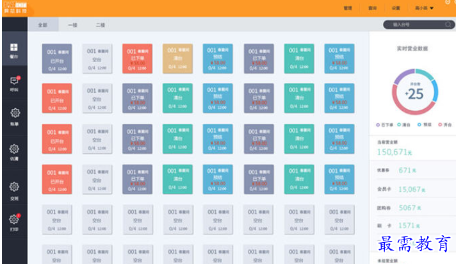Click the 实时营业数据 panel title
Image resolution: width=456 pixels, height=264 pixels.
coord(412,49)
